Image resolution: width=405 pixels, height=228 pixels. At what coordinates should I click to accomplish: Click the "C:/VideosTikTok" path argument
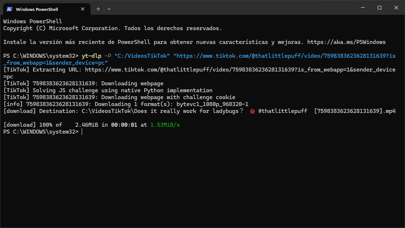tap(142, 56)
